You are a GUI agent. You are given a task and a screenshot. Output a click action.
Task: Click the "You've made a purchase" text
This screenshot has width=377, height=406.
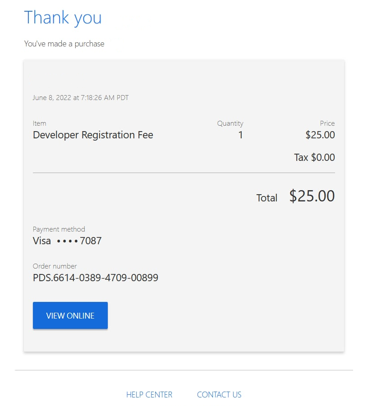(x=64, y=44)
